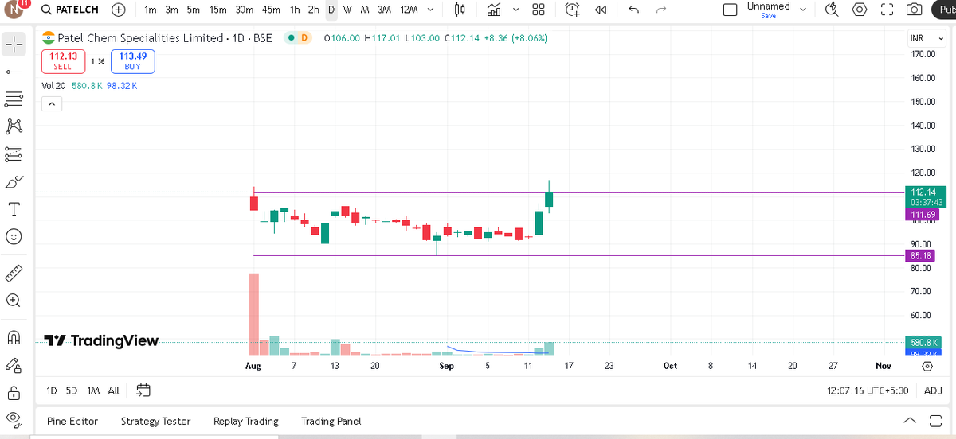Redo the chart action
The height and width of the screenshot is (439, 956).
click(660, 10)
